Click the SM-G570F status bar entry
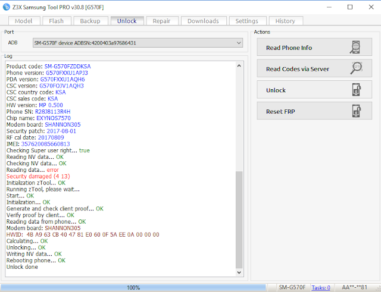The height and width of the screenshot is (292, 381). click(292, 288)
